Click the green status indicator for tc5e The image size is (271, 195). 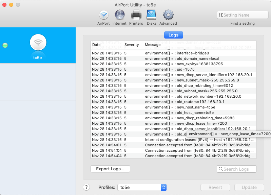tap(5, 45)
